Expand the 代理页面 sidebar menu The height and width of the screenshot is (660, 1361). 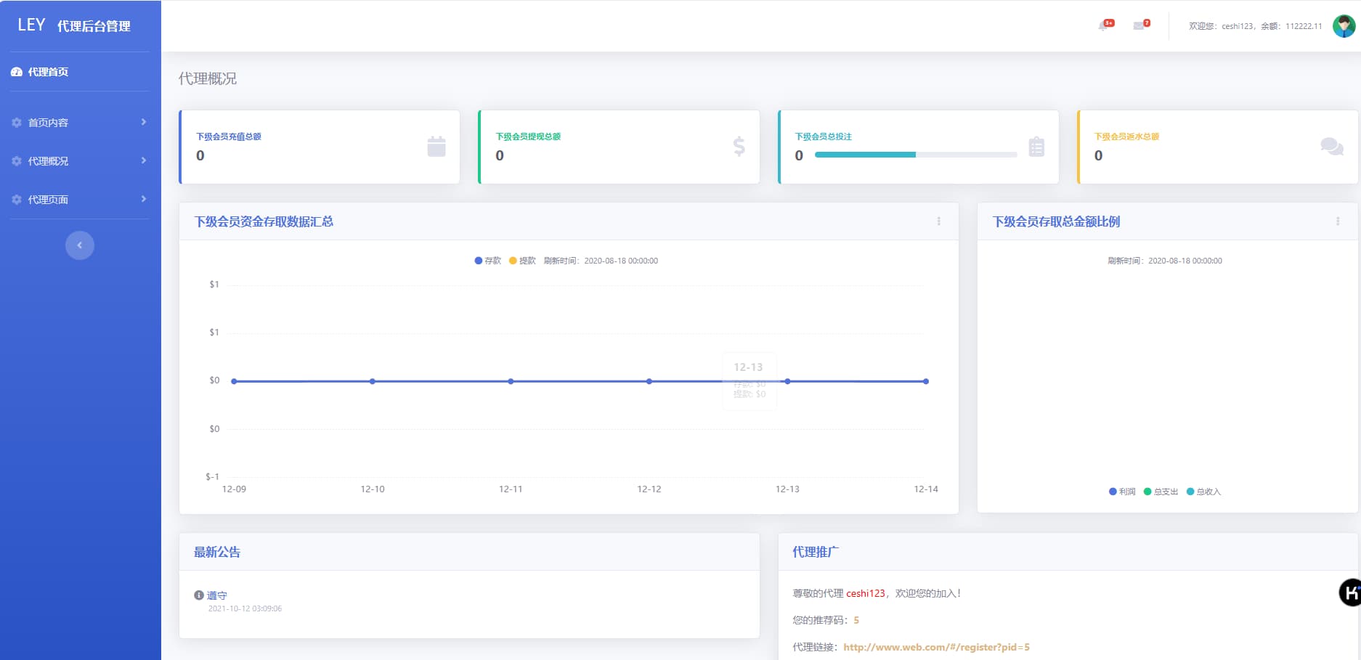[80, 200]
